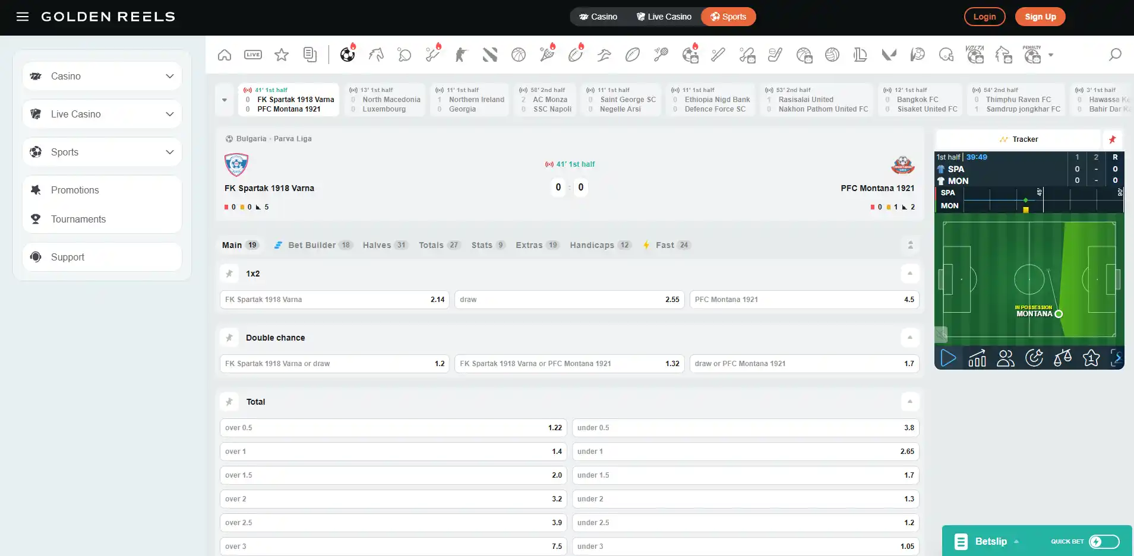Open tracker head-to-head scales icon
The image size is (1134, 556).
coord(1063,358)
